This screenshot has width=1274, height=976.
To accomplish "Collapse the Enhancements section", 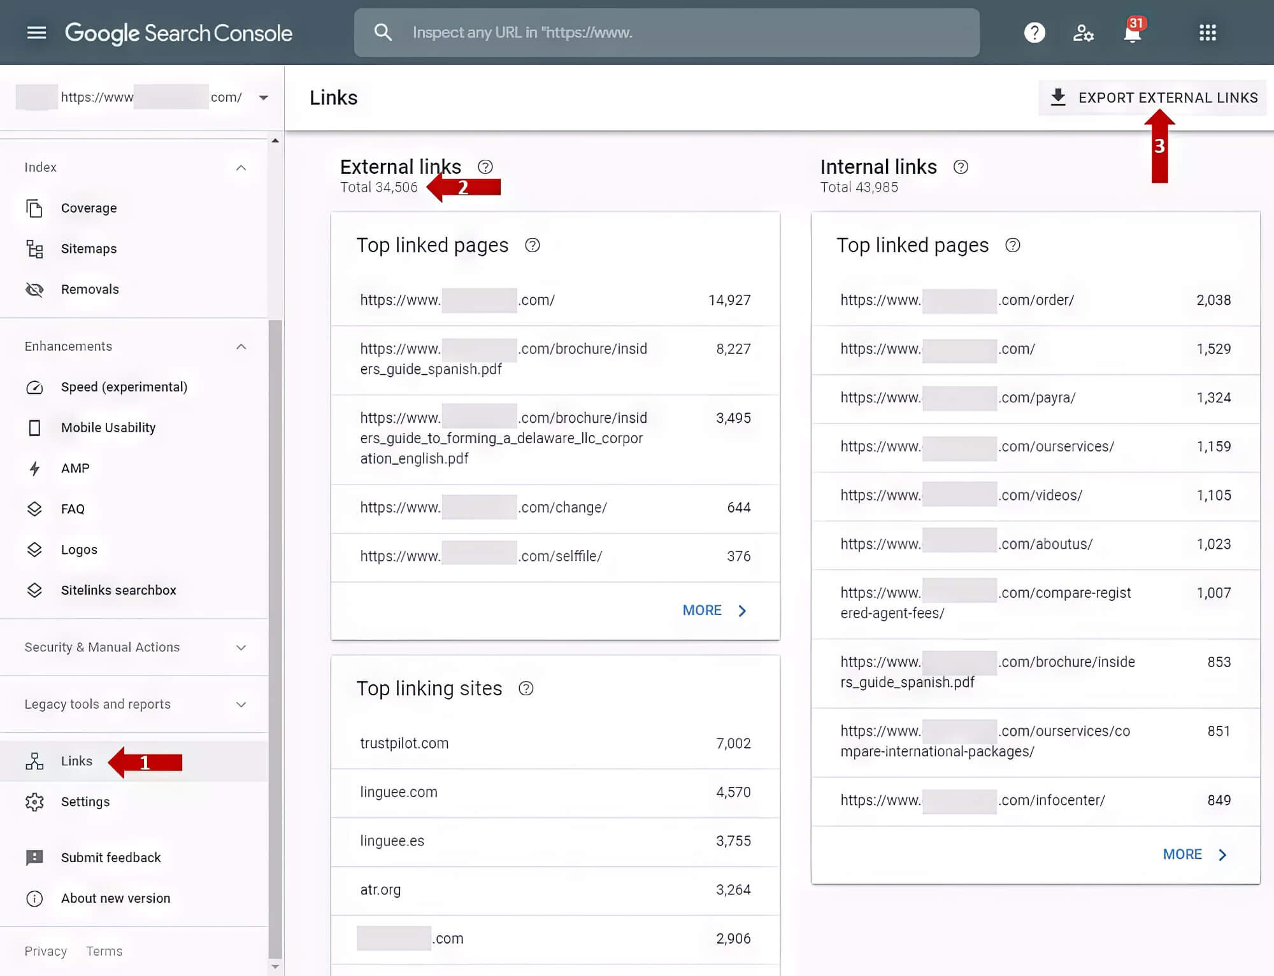I will click(241, 346).
